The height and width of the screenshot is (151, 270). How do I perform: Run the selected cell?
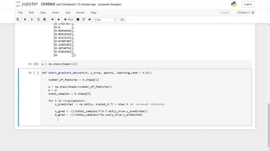pos(69,20)
